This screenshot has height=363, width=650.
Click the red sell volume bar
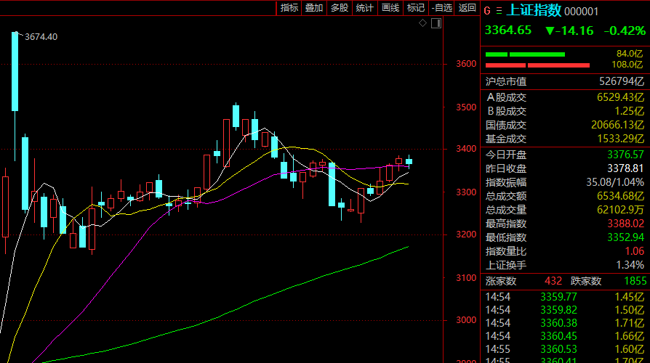[537, 65]
